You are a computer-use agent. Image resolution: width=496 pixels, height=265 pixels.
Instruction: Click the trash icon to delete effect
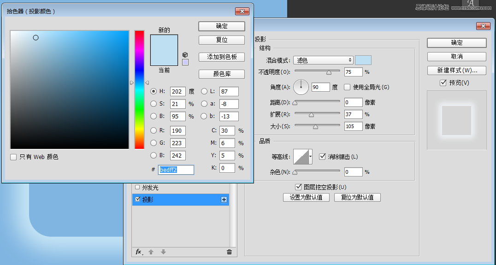(229, 252)
